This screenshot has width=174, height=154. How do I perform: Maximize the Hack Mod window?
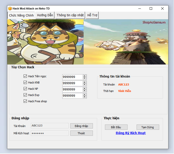151,8
